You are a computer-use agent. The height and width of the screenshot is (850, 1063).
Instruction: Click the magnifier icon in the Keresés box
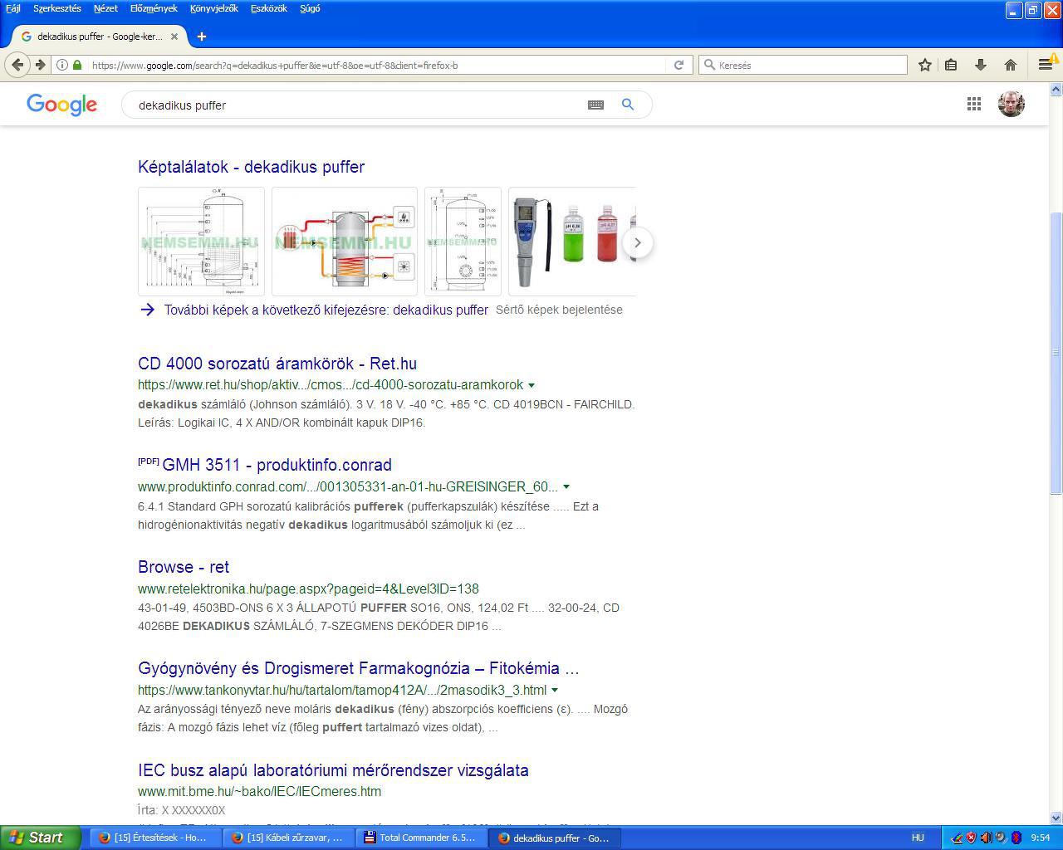[709, 65]
